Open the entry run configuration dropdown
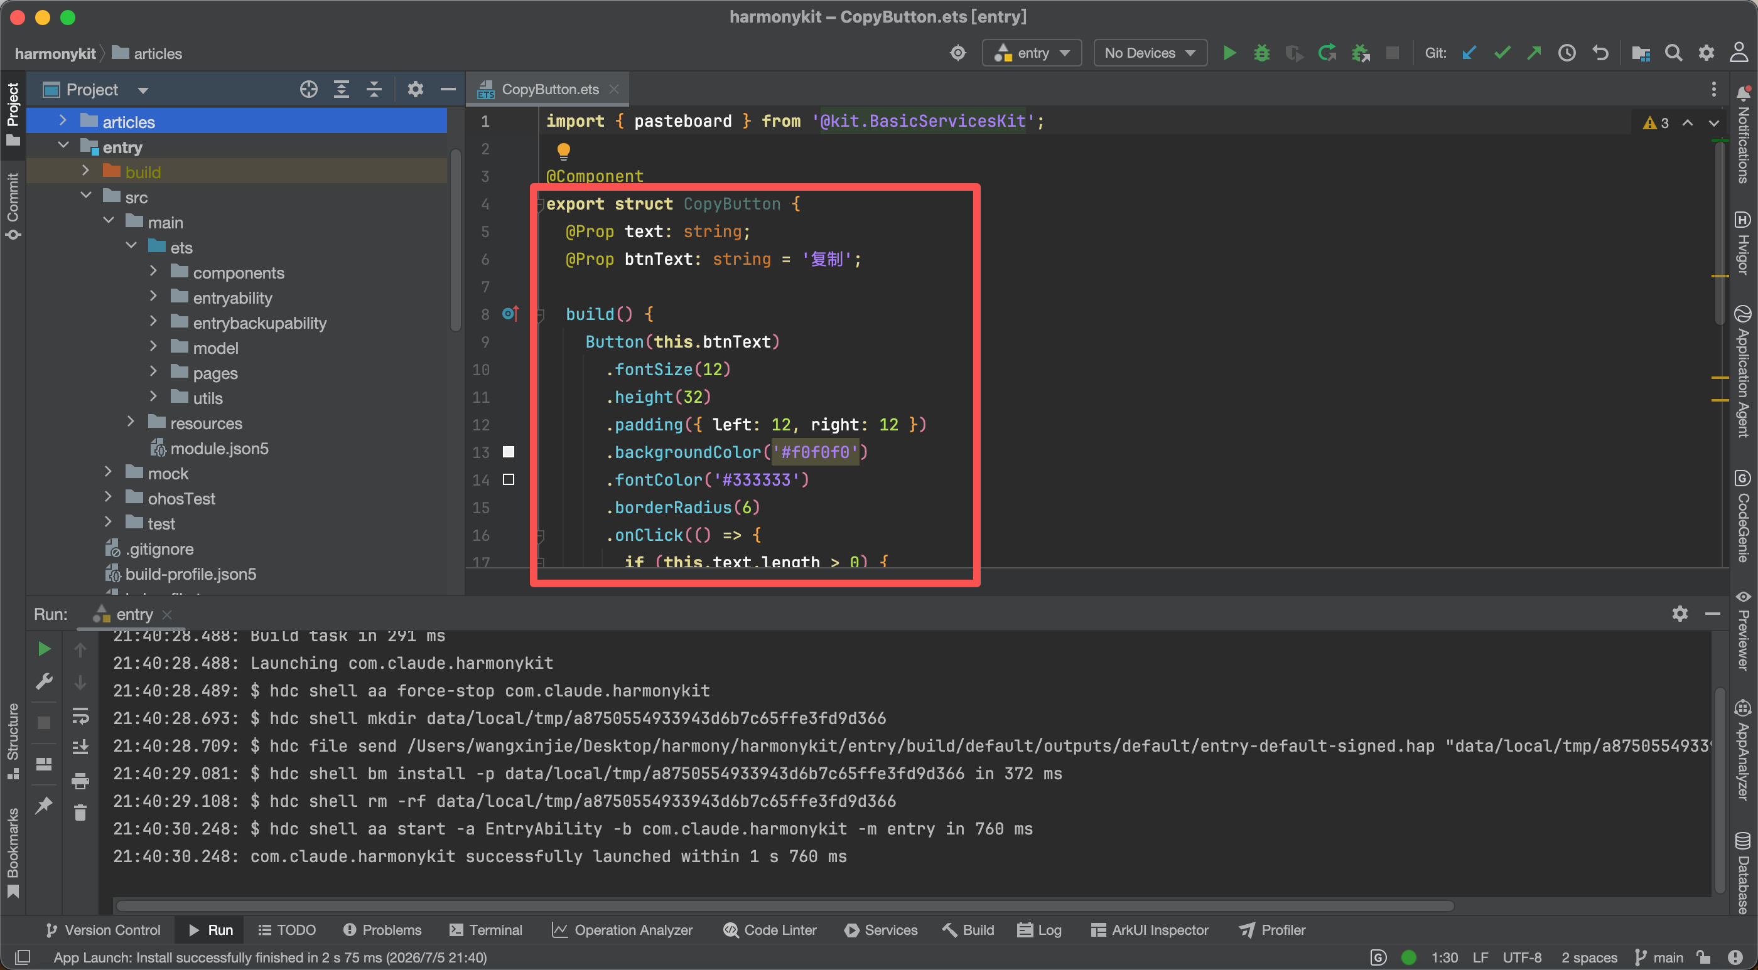The height and width of the screenshot is (970, 1758). 1032,53
